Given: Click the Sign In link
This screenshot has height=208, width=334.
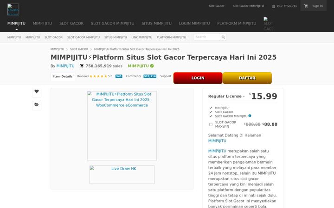Looking at the screenshot, I should (x=317, y=6).
